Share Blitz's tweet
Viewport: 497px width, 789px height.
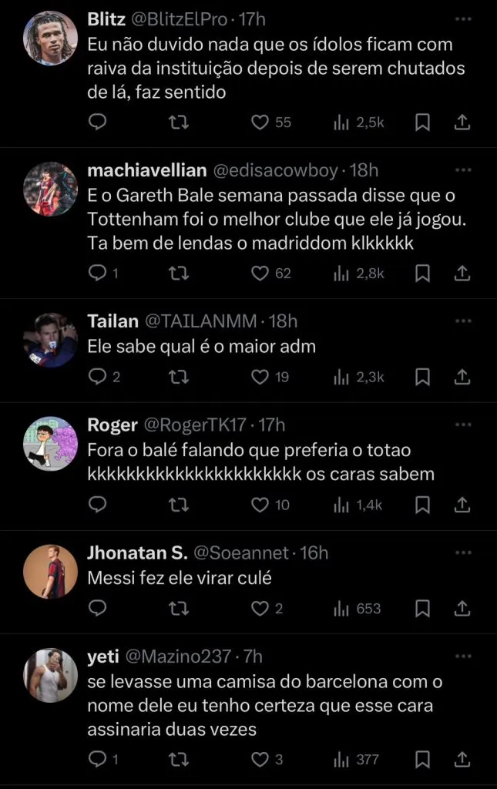pyautogui.click(x=462, y=122)
